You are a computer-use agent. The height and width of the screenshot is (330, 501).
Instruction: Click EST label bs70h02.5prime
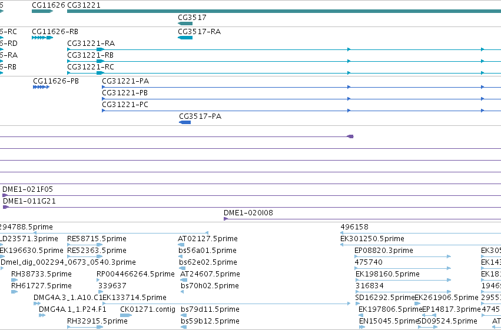[x=210, y=286]
